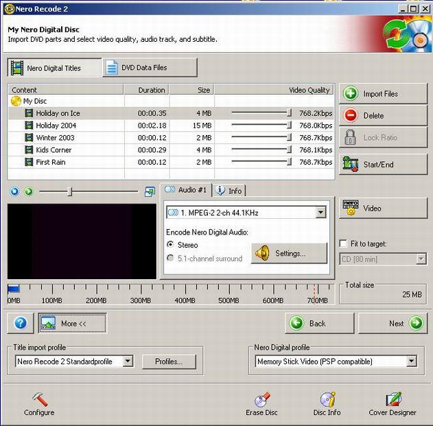Open Nero Digital Video settings
Screen dimensions: 433x426
click(382, 209)
